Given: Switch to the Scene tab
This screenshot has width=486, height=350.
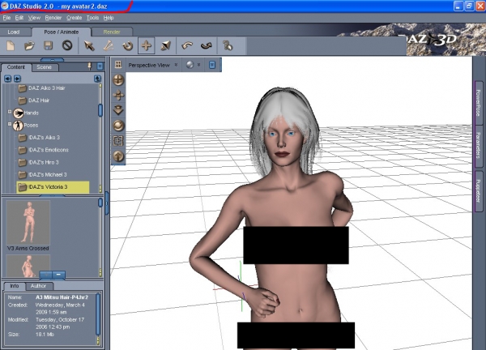Looking at the screenshot, I should [44, 67].
